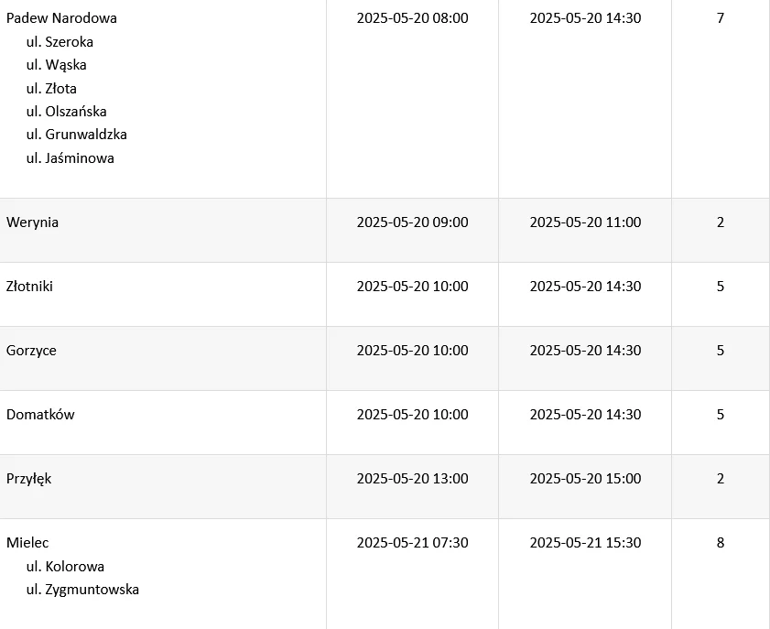
Task: Click the Padew Narodowa locality name
Action: 61,18
